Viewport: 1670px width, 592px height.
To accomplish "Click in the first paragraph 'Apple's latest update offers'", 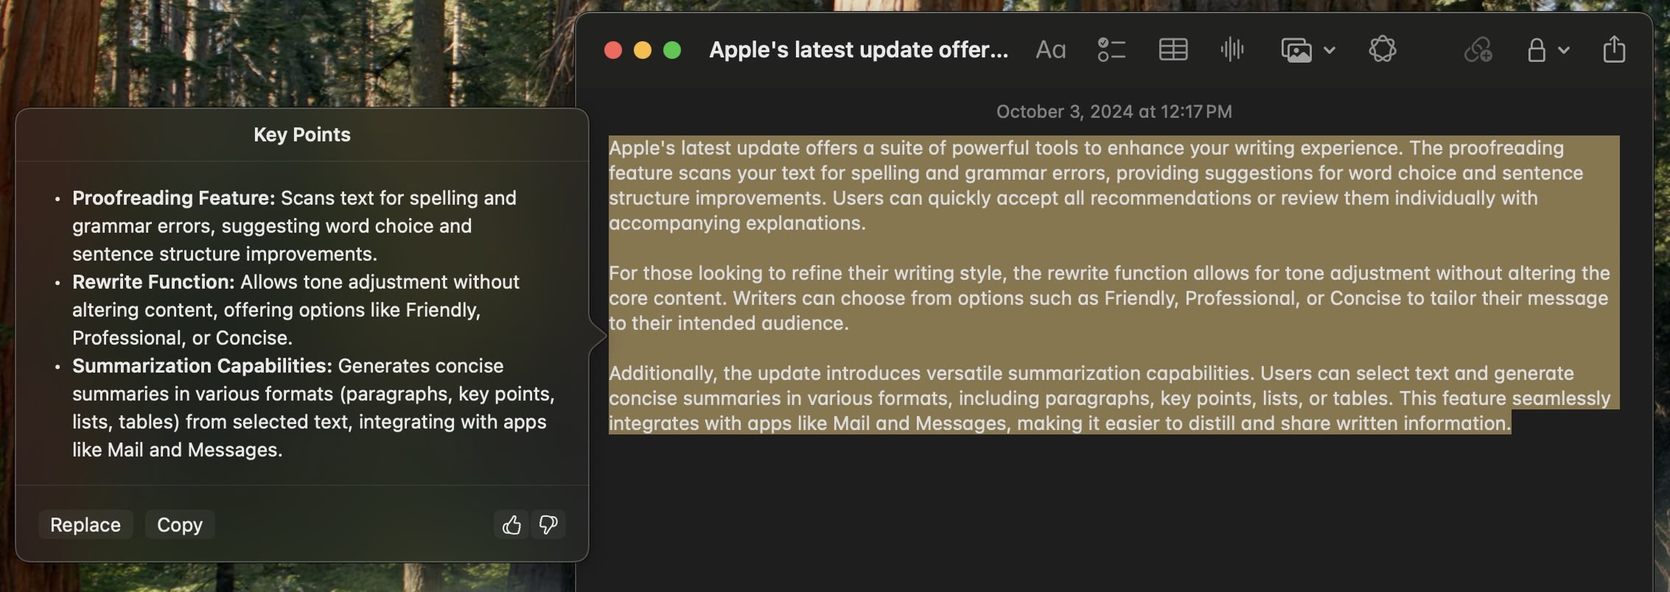I will 1096,185.
